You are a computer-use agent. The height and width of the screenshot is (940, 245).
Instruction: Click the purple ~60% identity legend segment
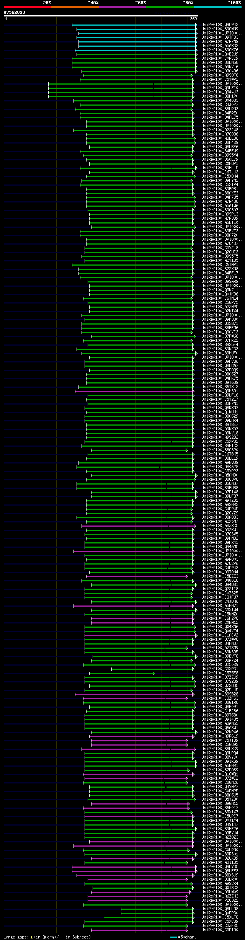tap(122, 7)
